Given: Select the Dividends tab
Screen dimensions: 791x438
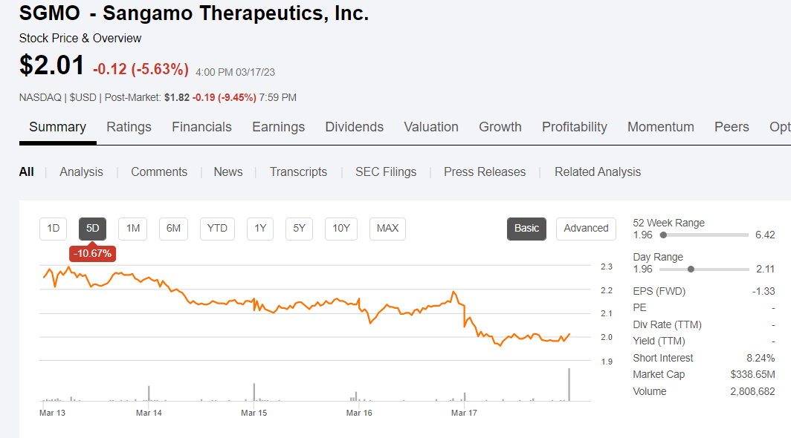Looking at the screenshot, I should (x=354, y=127).
